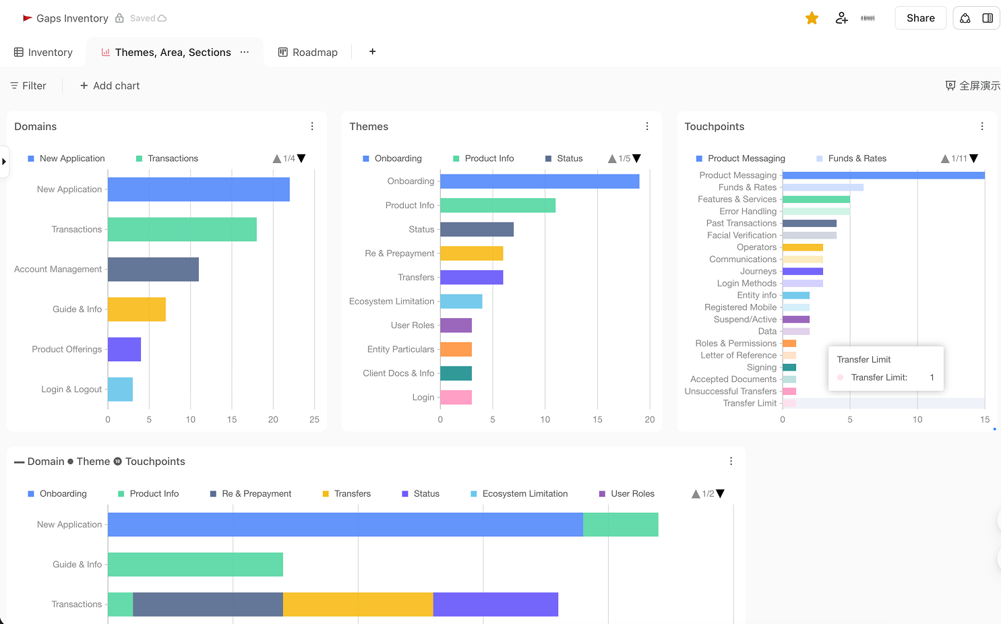Screen dimensions: 1001x624
Task: Open the Domains chart three-dot menu
Action: (x=312, y=126)
